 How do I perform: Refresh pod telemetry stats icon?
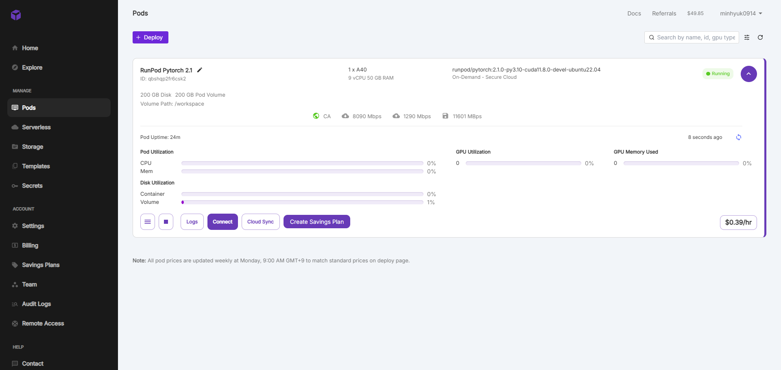(739, 137)
